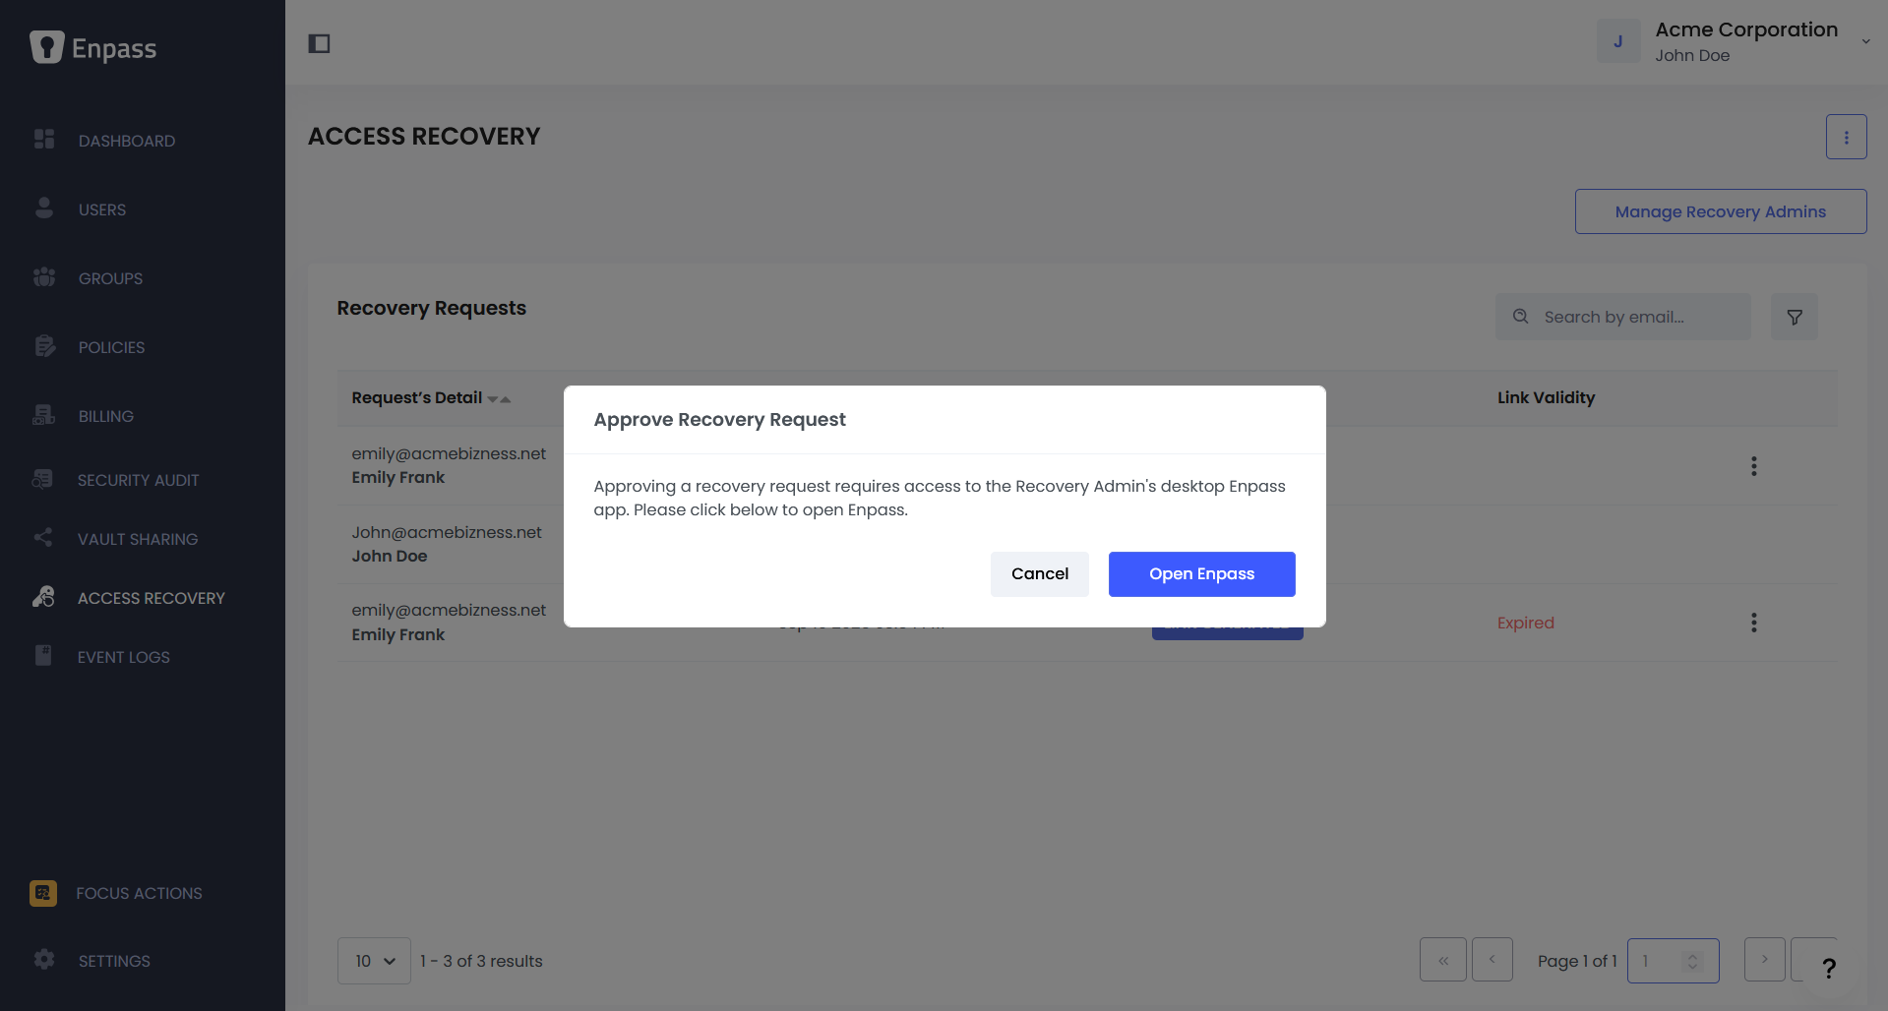Click the Open Enpass button

tap(1201, 573)
